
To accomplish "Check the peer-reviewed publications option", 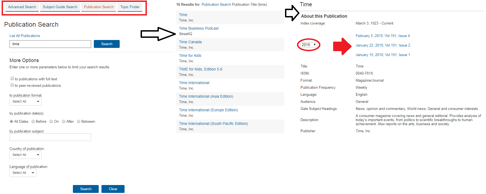I will click(12, 85).
